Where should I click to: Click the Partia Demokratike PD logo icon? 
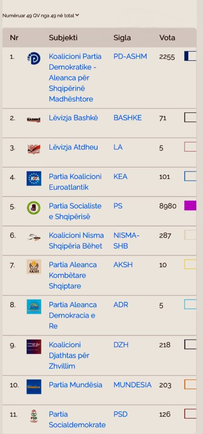[x=34, y=58]
